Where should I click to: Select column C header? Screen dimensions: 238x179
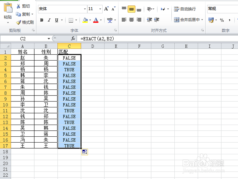(69, 46)
